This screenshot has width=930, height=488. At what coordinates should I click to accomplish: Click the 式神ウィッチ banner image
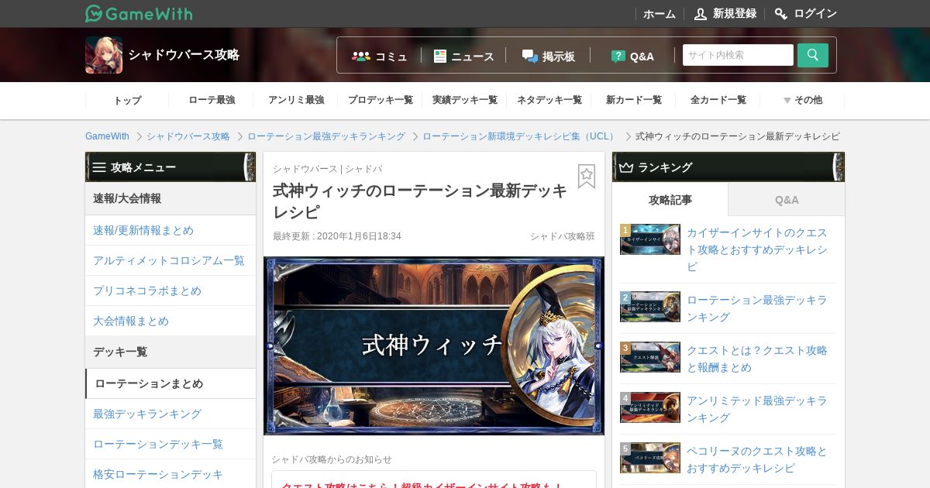pos(434,345)
